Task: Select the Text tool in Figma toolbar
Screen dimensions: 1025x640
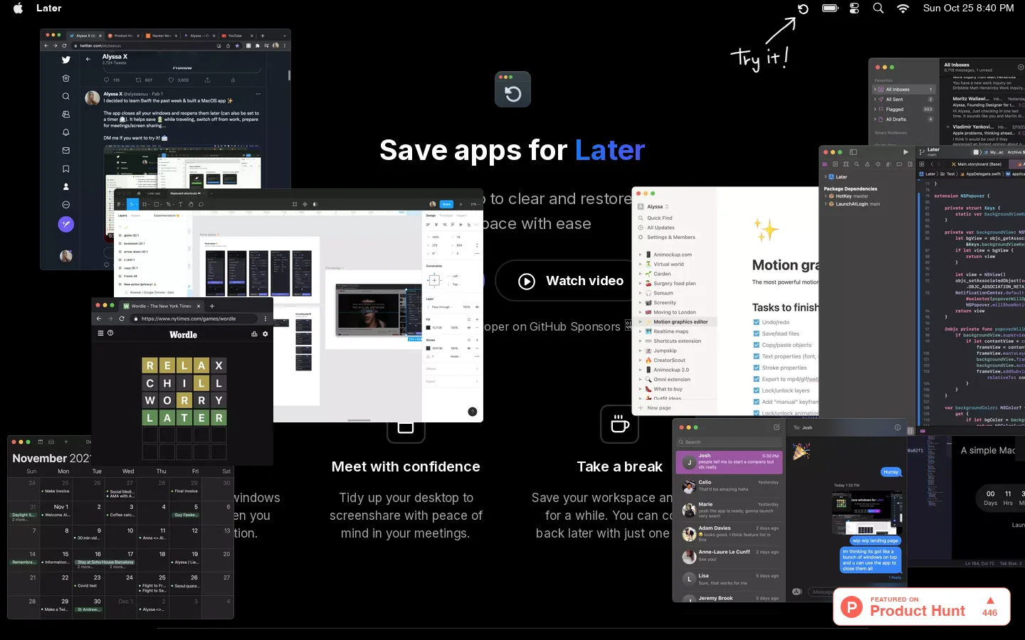Action: [x=180, y=204]
